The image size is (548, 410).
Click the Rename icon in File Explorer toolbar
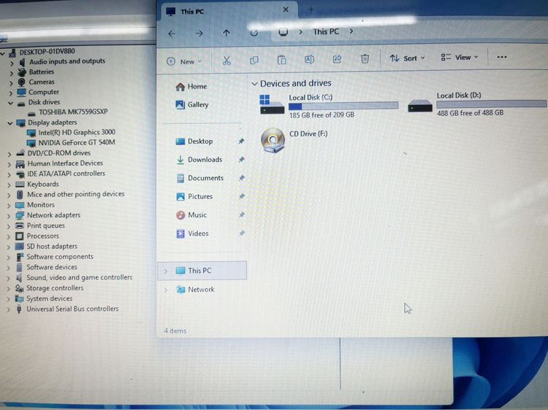pyautogui.click(x=309, y=60)
